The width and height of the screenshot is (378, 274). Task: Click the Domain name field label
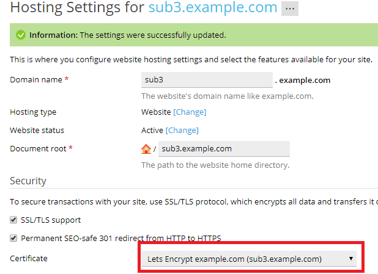(37, 80)
